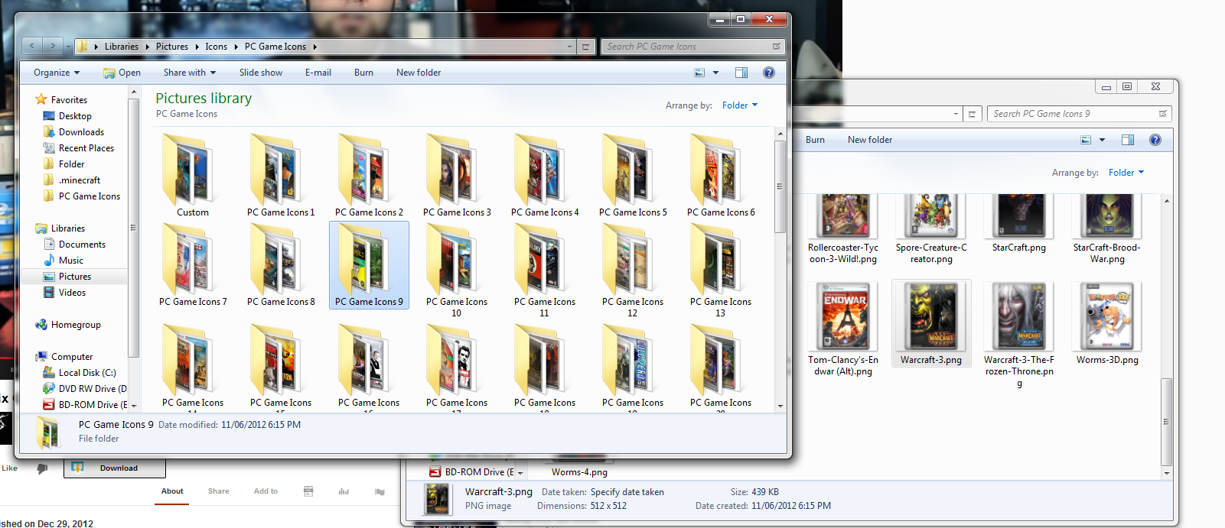Open the Arrange by Folder dropdown in back window
This screenshot has height=528, width=1225.
[x=1126, y=173]
